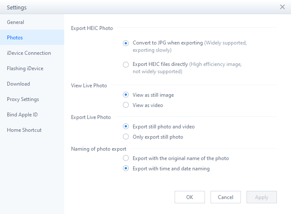Switch to Download settings
The width and height of the screenshot is (291, 214).
tap(18, 84)
